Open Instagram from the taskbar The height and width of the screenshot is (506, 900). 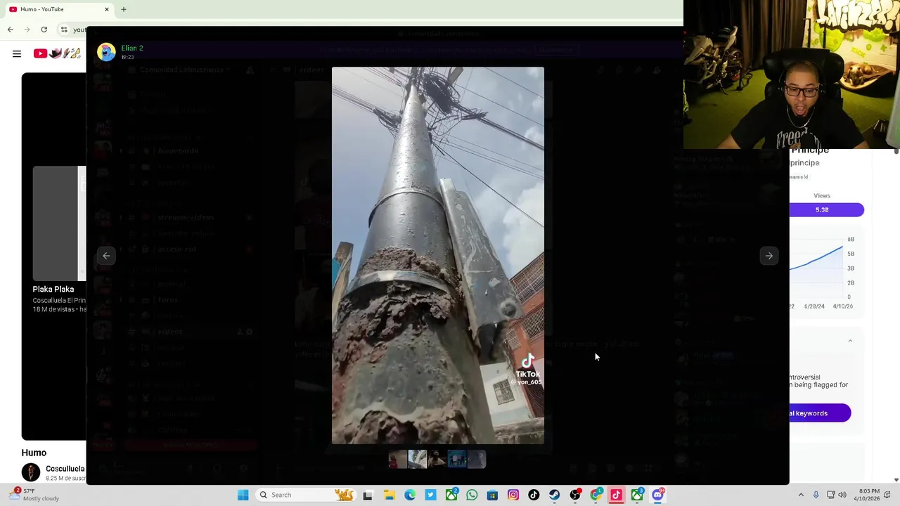(x=513, y=495)
